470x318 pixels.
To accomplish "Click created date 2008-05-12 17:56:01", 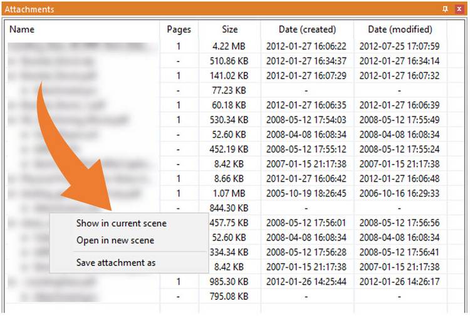I will [306, 223].
